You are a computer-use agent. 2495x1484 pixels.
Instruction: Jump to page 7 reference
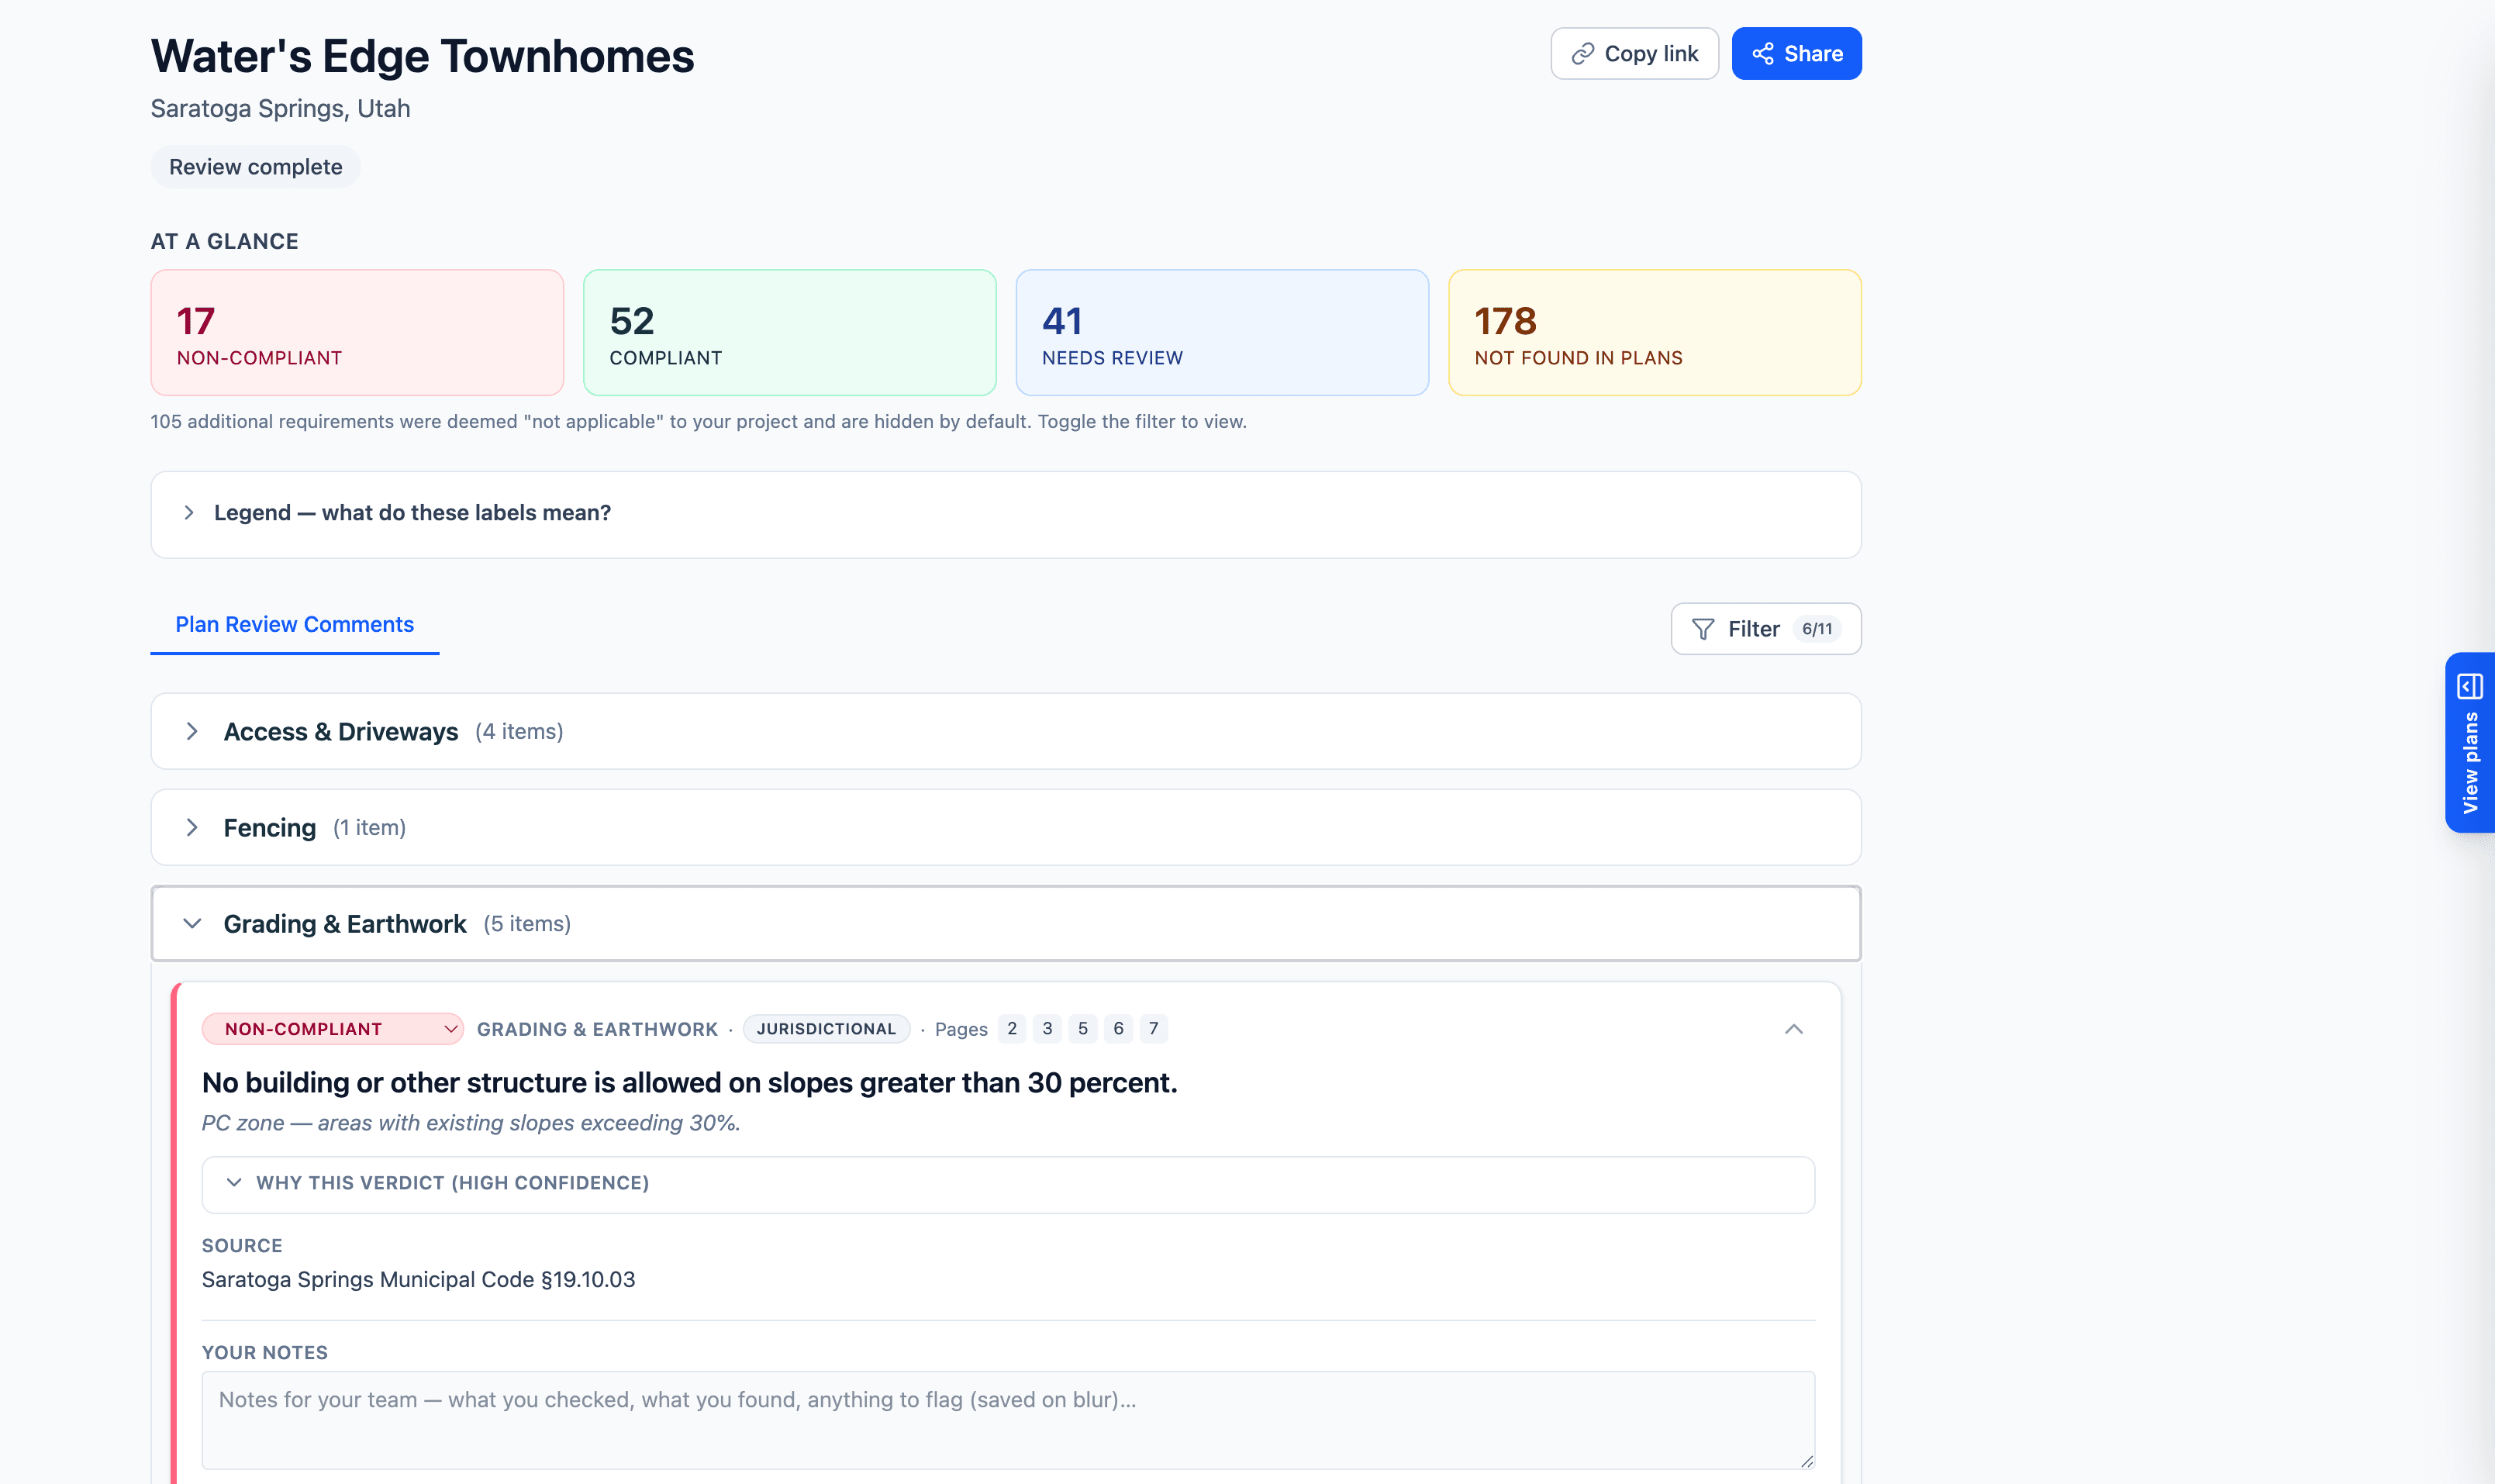coord(1153,1029)
